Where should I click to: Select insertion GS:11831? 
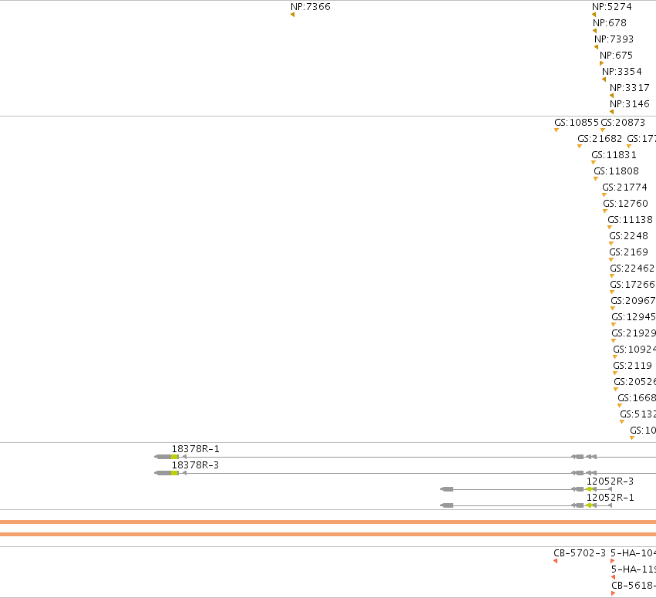click(x=614, y=155)
